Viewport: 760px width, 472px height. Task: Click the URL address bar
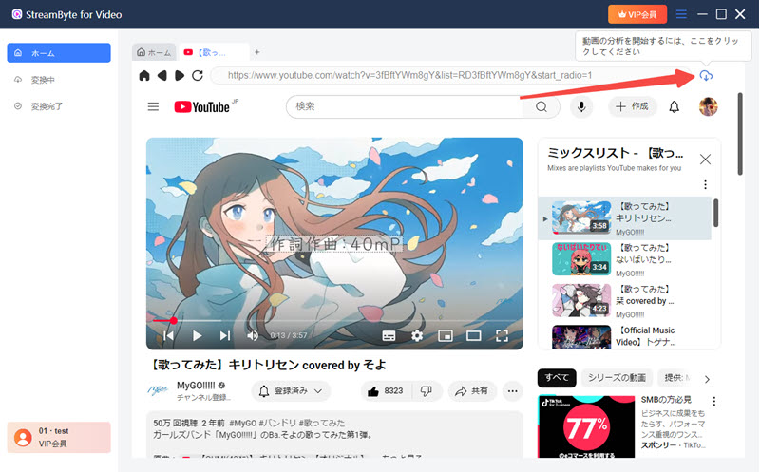point(450,76)
